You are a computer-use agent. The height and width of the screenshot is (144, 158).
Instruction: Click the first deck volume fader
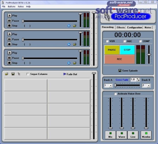tap(80, 20)
